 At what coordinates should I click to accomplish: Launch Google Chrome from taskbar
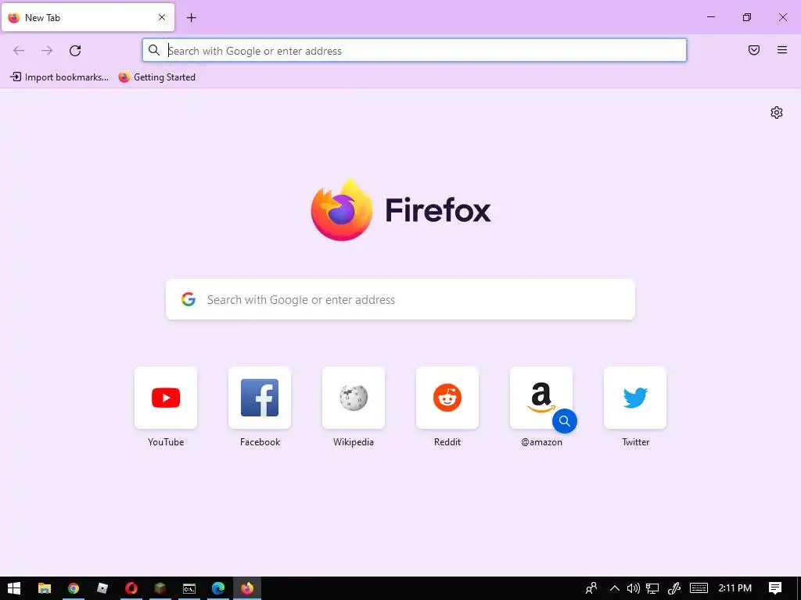tap(74, 588)
